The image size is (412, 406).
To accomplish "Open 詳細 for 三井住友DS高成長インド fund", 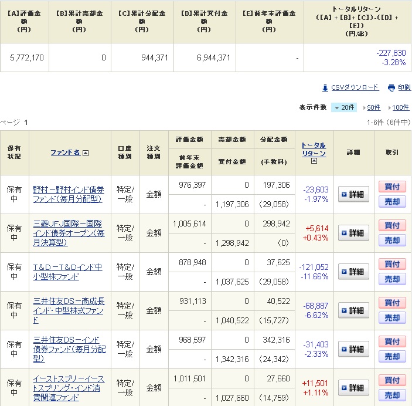I will [353, 310].
